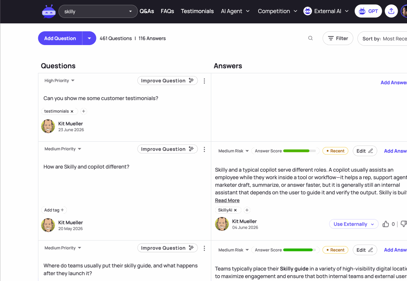Viewport: 407px width, 281px height.
Task: Open the Sort by dropdown
Action: click(x=382, y=39)
